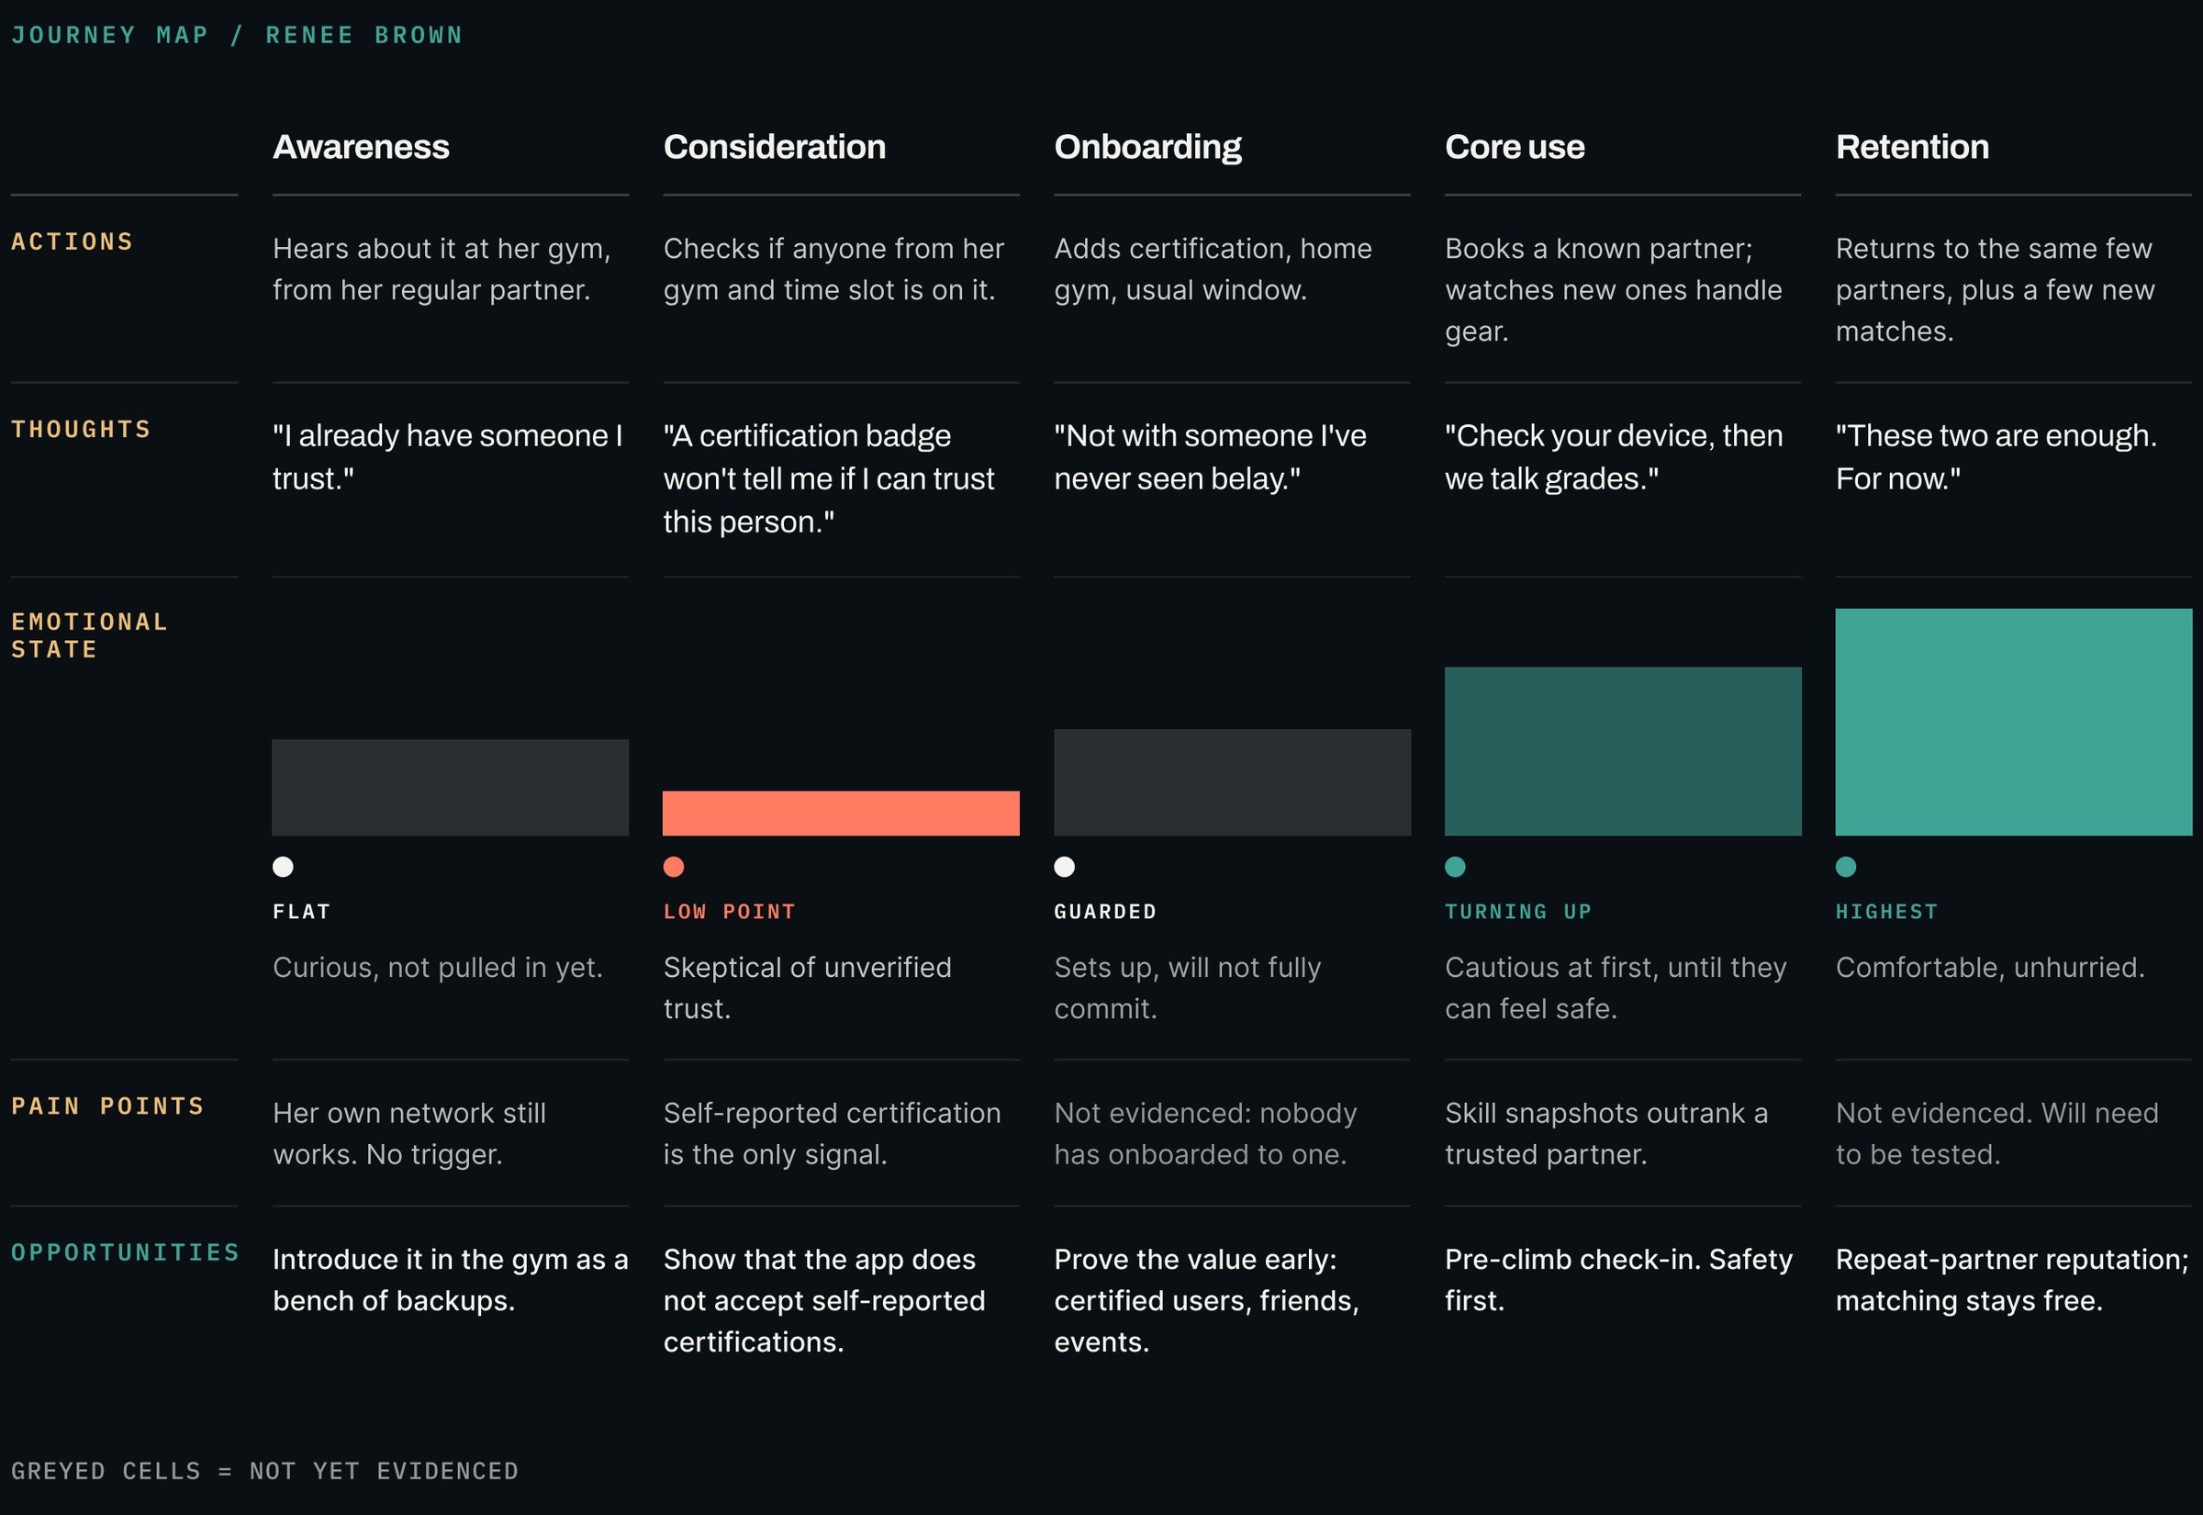Select the grey Awareness emotion bar
Image resolution: width=2203 pixels, height=1515 pixels.
(451, 788)
